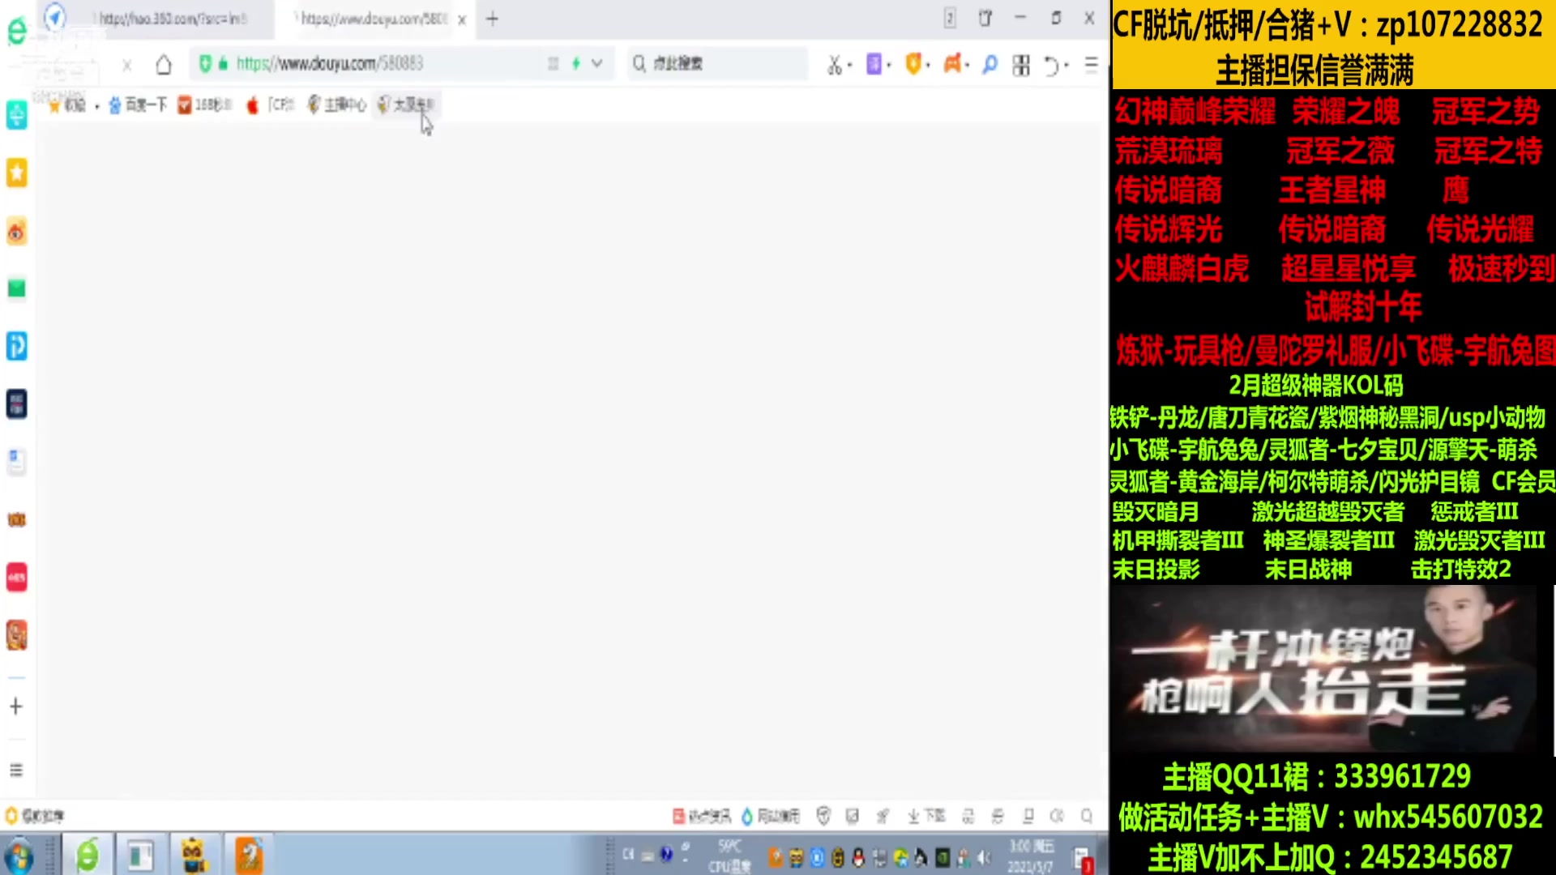The image size is (1556, 875).
Task: Click the tab count icon in title bar
Action: click(x=950, y=18)
